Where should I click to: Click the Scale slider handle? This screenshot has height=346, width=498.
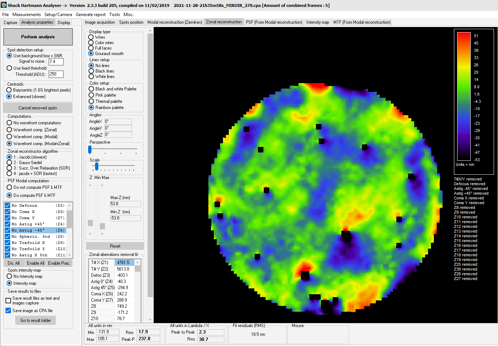point(97,167)
